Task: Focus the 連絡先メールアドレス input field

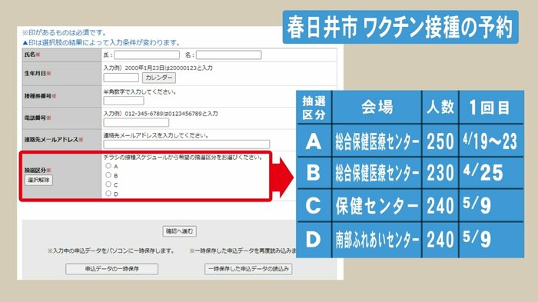Action: [187, 144]
